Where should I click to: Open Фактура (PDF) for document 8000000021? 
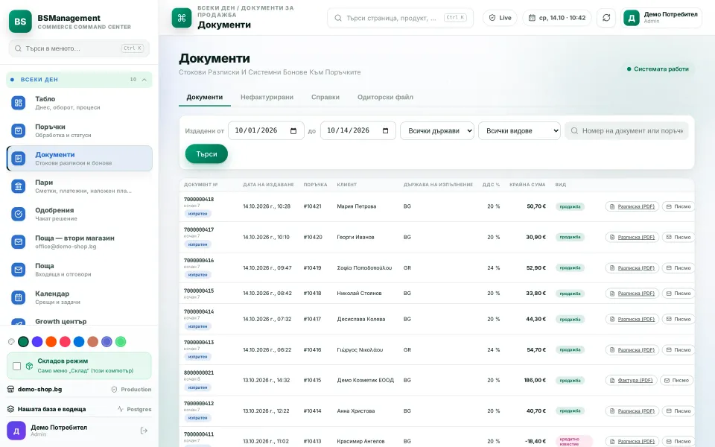[631, 381]
